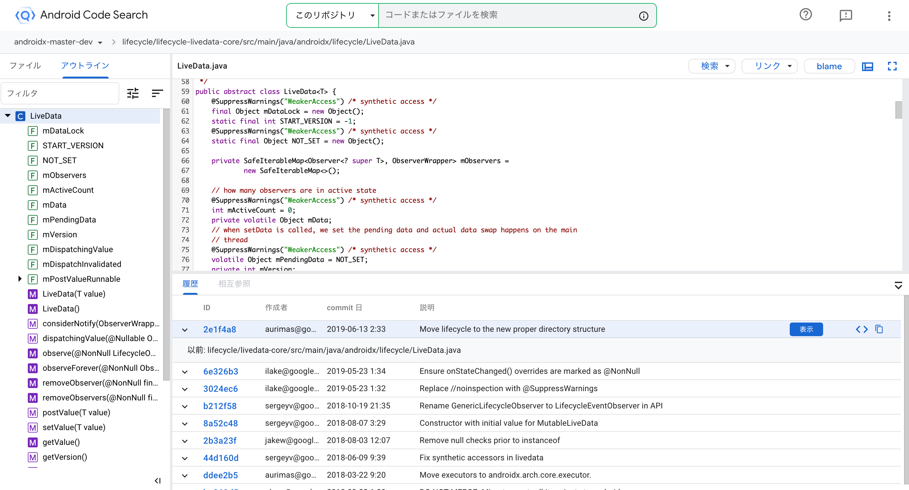Click field icon next to NOT_SET
The width and height of the screenshot is (909, 490).
pyautogui.click(x=33, y=161)
